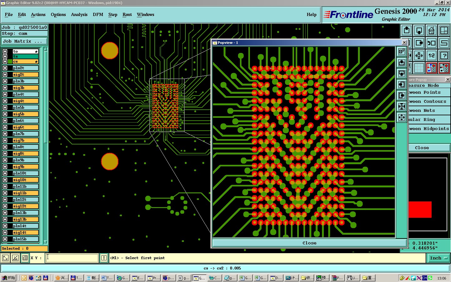Click the floppy disk quick-launch taskbar icon
The image size is (451, 282).
pyautogui.click(x=46, y=278)
